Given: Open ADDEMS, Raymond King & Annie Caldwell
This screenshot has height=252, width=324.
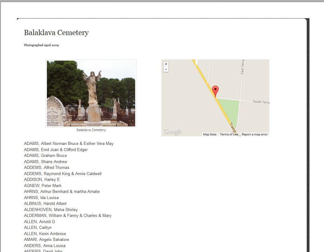Looking at the screenshot, I should click(63, 174).
